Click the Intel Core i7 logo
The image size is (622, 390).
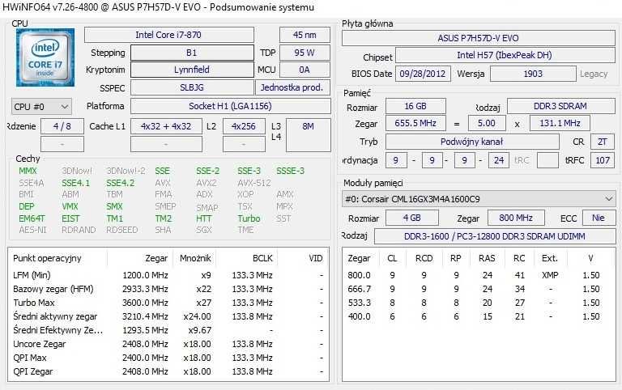pyautogui.click(x=45, y=57)
